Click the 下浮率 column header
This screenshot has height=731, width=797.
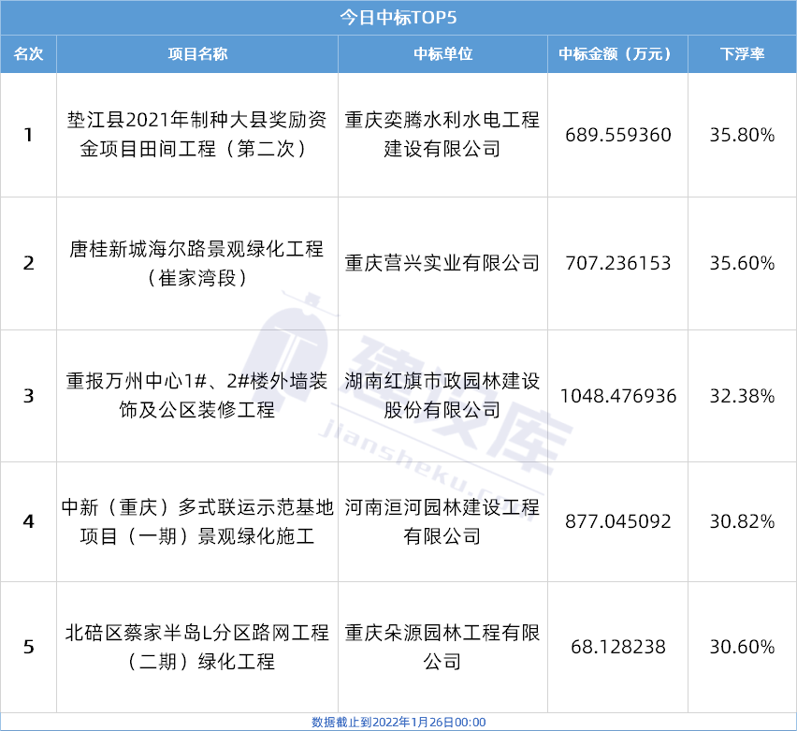(x=742, y=54)
